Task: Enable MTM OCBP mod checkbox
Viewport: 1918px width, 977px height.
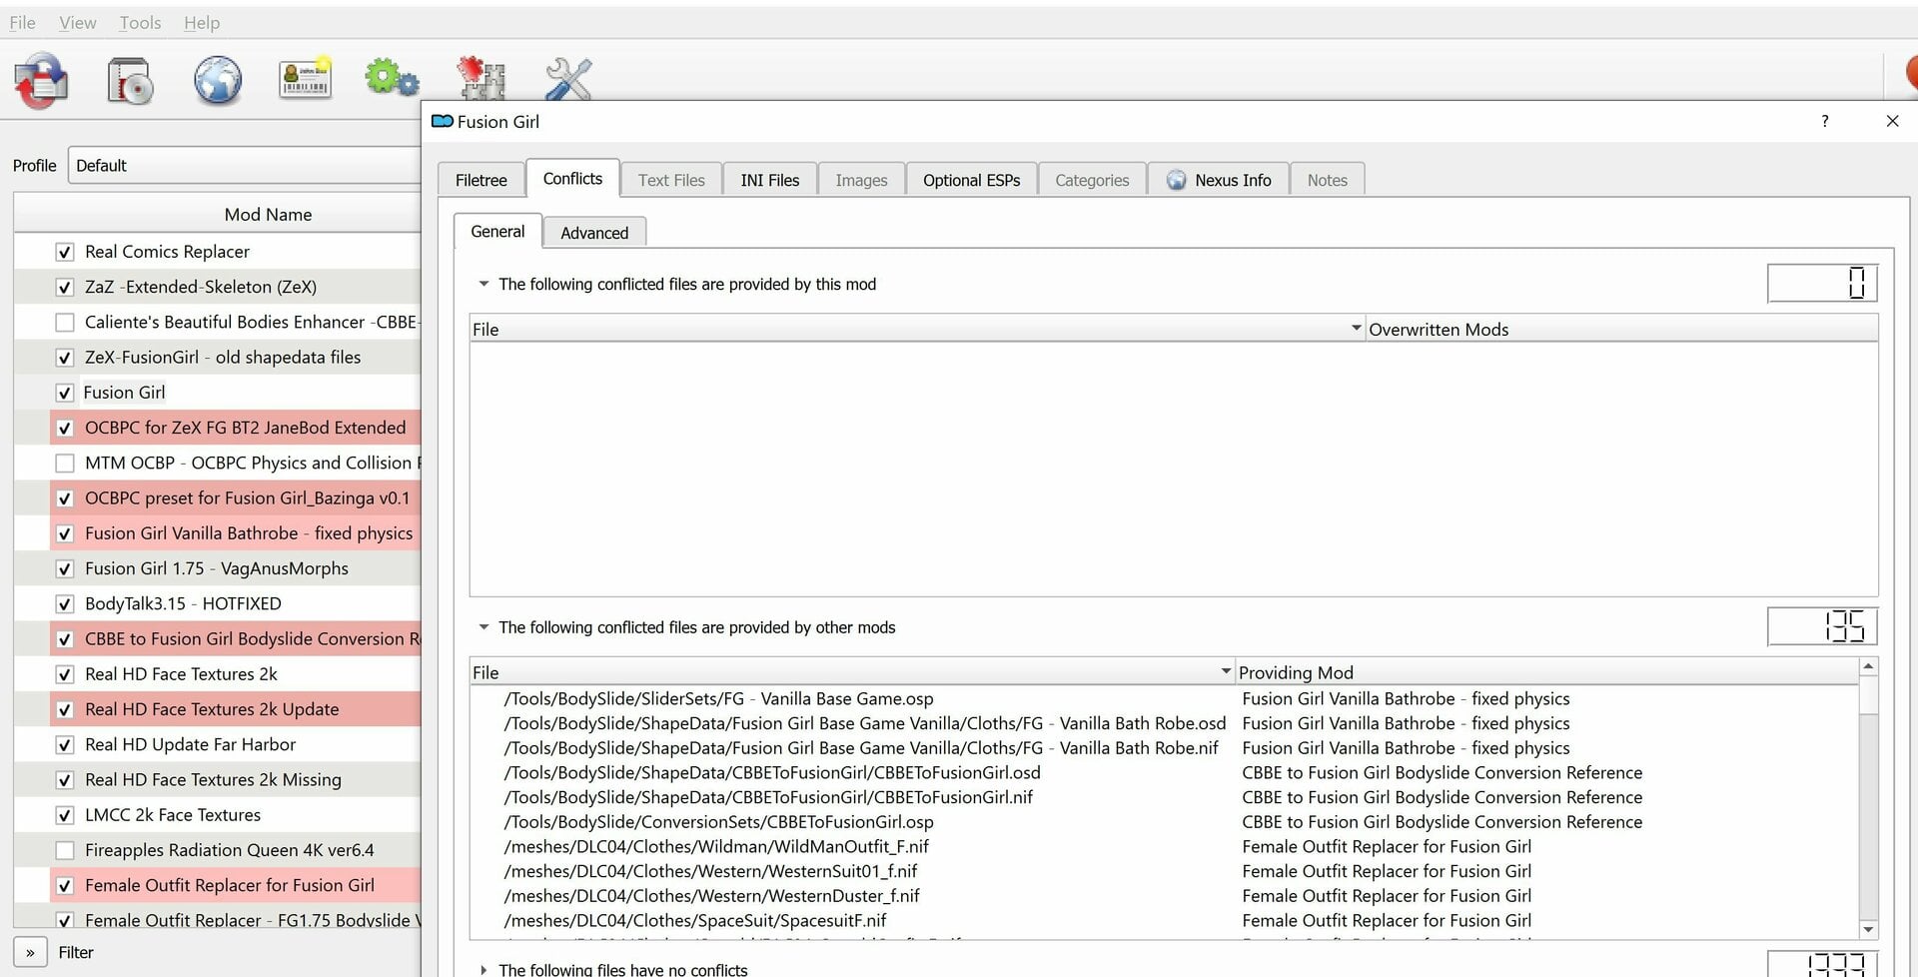Action: click(65, 463)
